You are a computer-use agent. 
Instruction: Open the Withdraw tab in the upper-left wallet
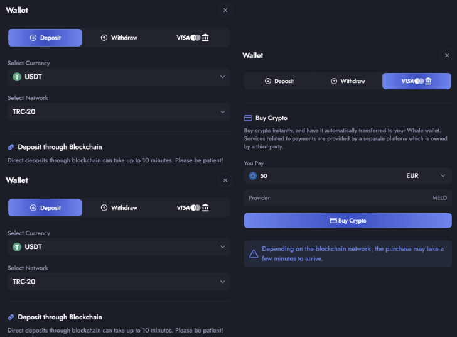point(119,38)
